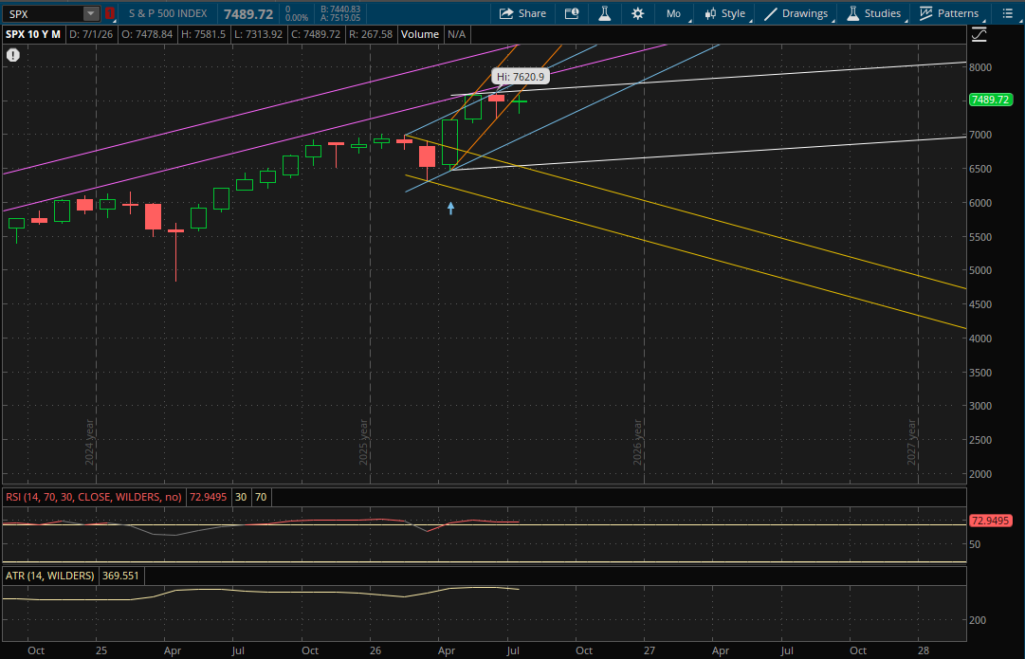Click the RSI study label
The image size is (1025, 659).
(x=94, y=497)
